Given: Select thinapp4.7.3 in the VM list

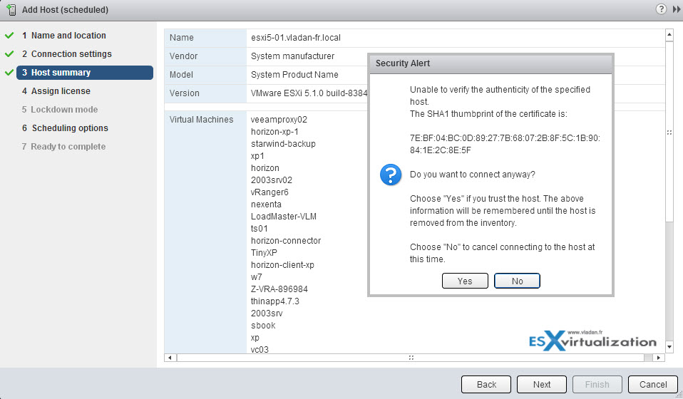Looking at the screenshot, I should pos(275,301).
